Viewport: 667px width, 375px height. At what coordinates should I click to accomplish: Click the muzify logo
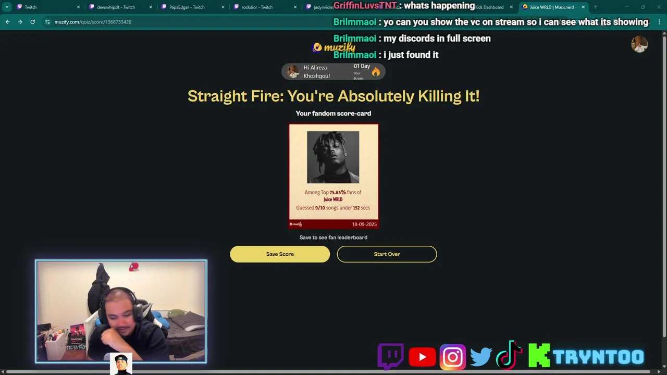(333, 47)
